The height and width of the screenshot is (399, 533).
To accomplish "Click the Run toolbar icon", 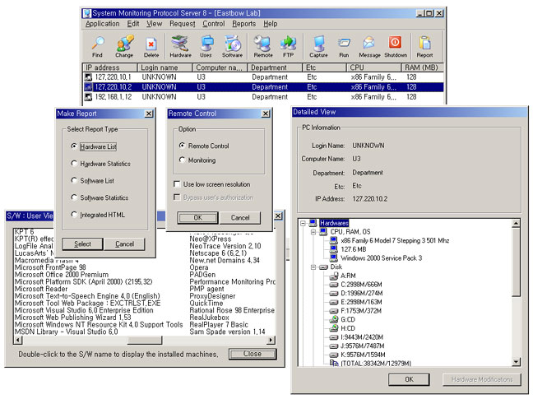I will pos(344,47).
